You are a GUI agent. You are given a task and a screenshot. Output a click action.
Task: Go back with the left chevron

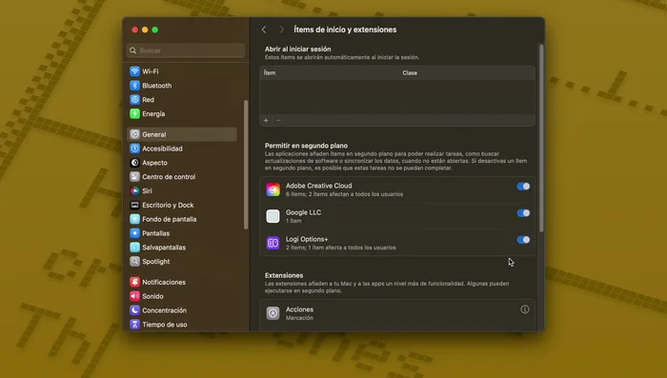coord(264,30)
